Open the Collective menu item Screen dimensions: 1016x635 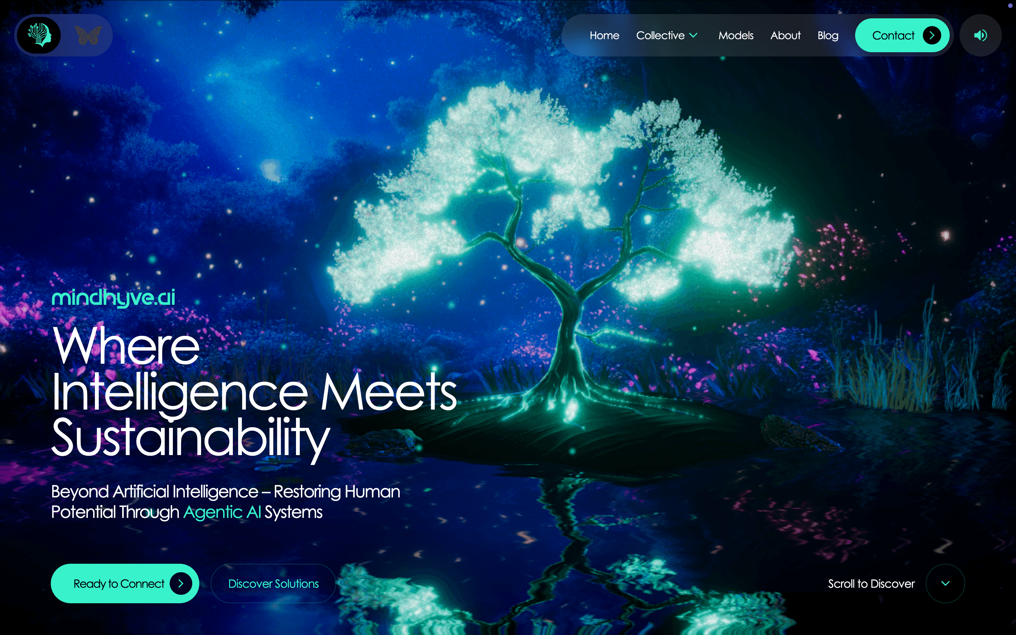click(660, 35)
